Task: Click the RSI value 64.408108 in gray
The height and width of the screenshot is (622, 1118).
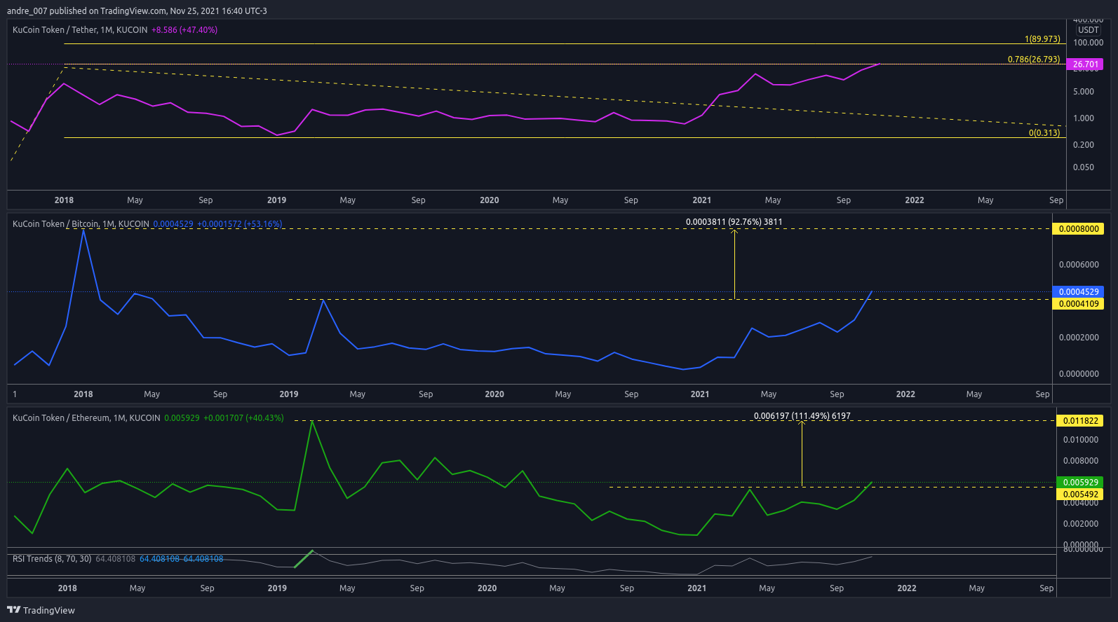Action: coord(116,559)
